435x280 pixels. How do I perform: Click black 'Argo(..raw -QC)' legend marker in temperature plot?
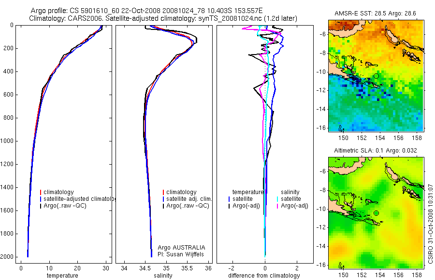pyautogui.click(x=41, y=206)
